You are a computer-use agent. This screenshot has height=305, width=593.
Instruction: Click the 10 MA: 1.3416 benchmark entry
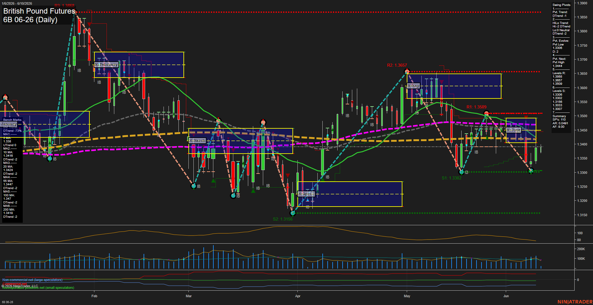[x=8, y=154]
